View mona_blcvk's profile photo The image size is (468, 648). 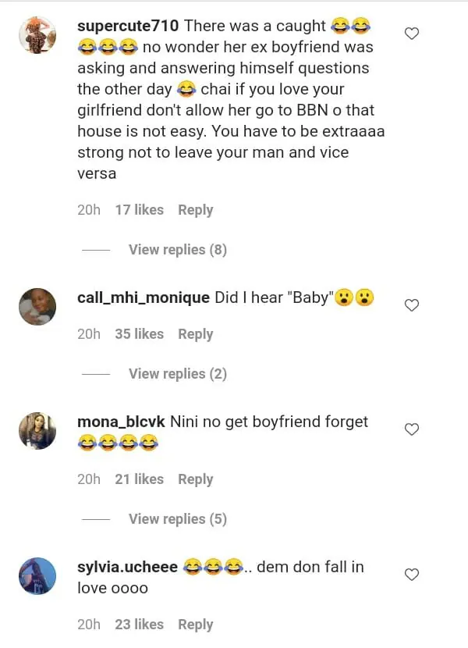pyautogui.click(x=37, y=430)
